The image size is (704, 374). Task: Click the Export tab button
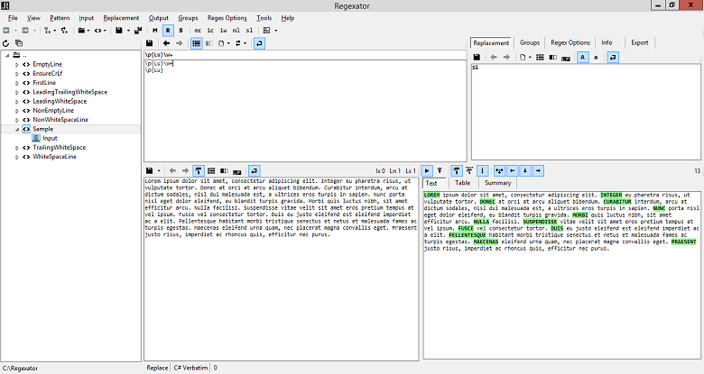point(639,42)
